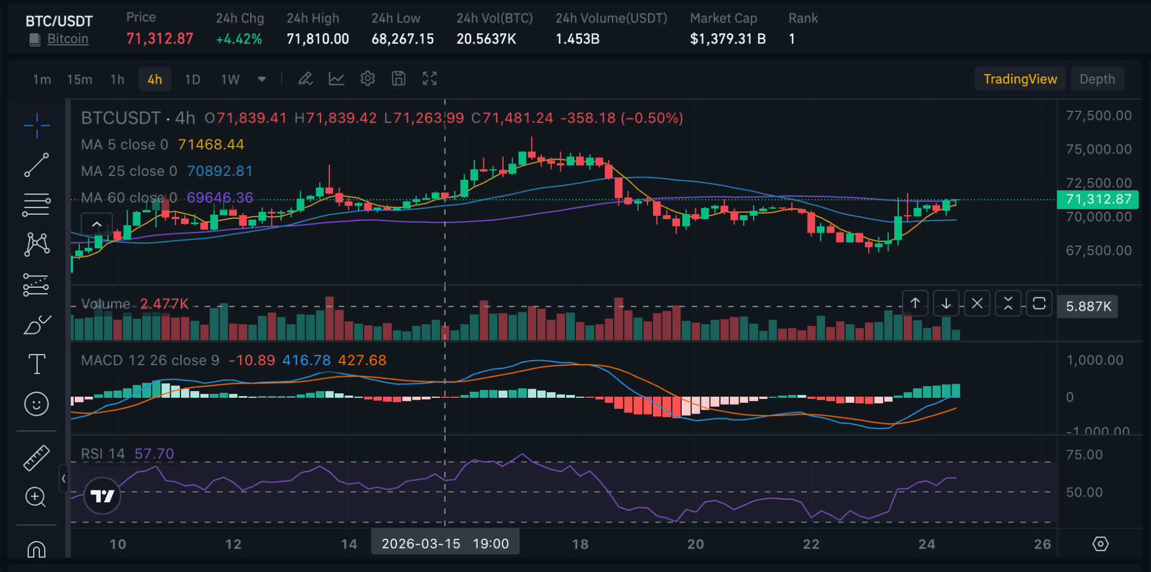The height and width of the screenshot is (572, 1151).
Task: Collapse the left drawing toolbar
Action: (64, 479)
